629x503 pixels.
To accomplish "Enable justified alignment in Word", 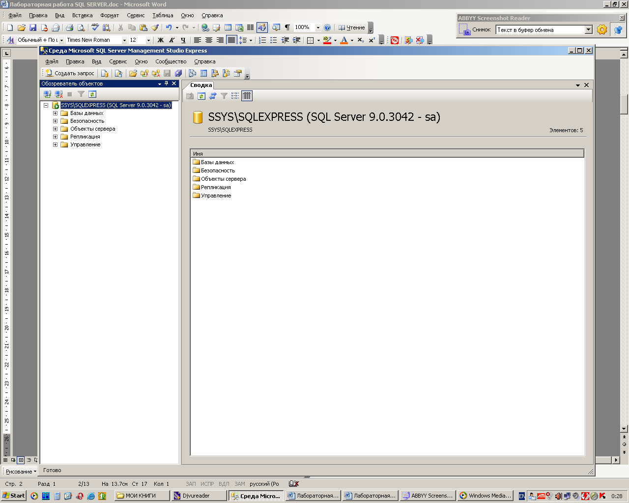I will click(231, 40).
